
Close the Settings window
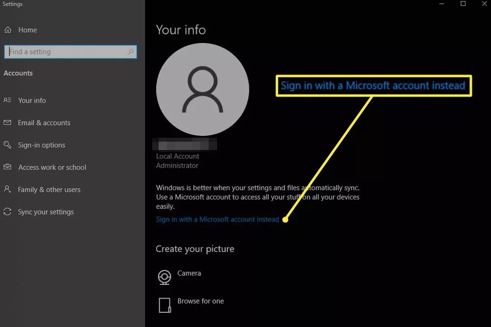pos(484,4)
